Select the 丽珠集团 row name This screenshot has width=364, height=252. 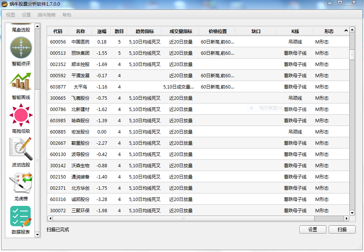pyautogui.click(x=80, y=53)
